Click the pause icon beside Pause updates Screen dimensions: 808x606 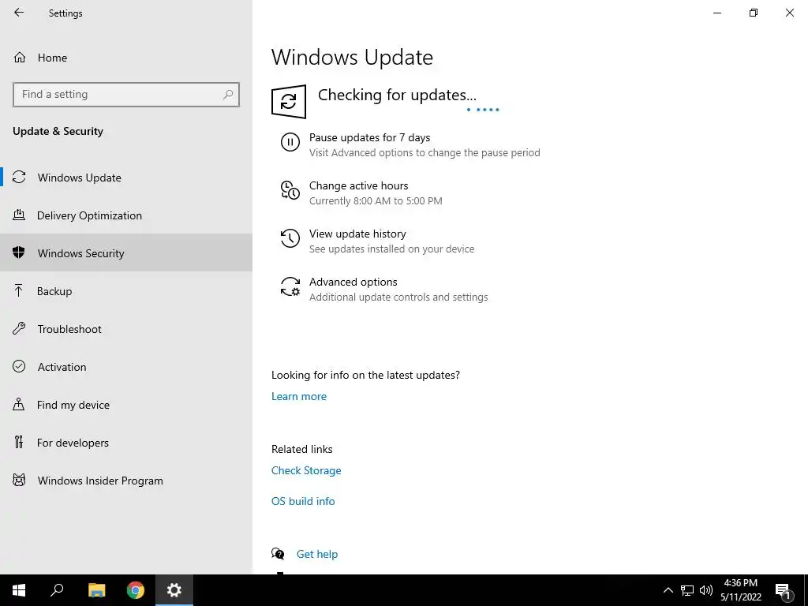click(290, 142)
